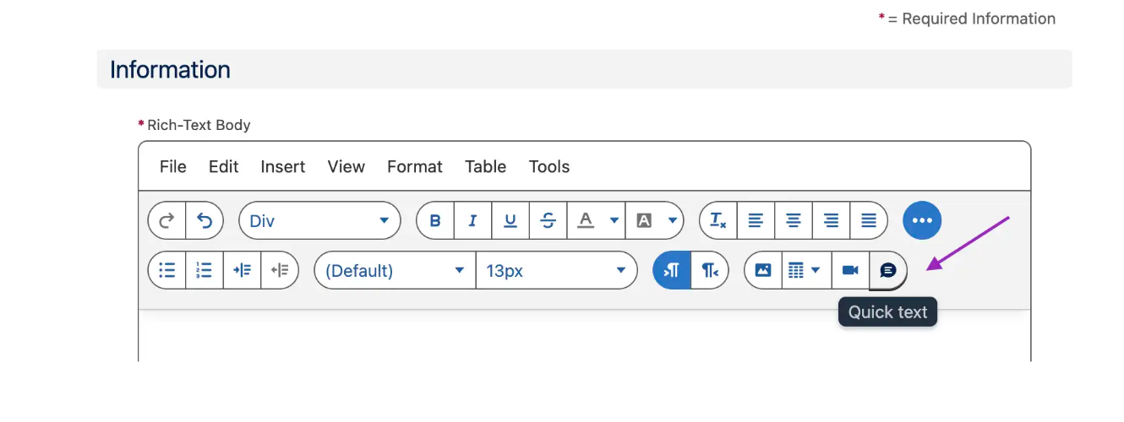Viewport: 1124px width, 422px height.
Task: Apply the background color A button
Action: point(644,221)
